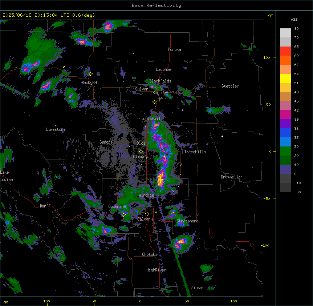The image size is (313, 306).
Task: Click the yellow diamond marker beside RockyMH
Action: click(90, 74)
